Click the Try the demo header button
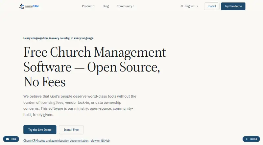Screen dimensions: 263x145 click(x=233, y=6)
